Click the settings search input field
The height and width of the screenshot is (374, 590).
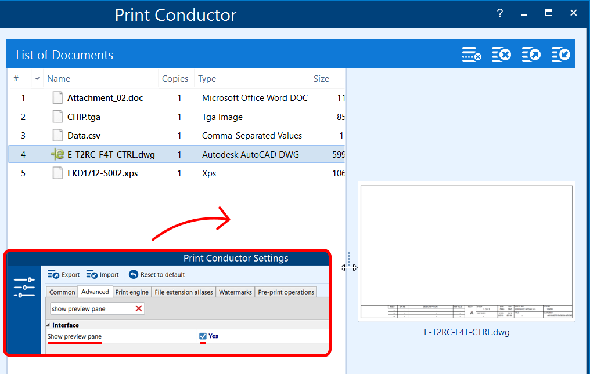(91, 309)
